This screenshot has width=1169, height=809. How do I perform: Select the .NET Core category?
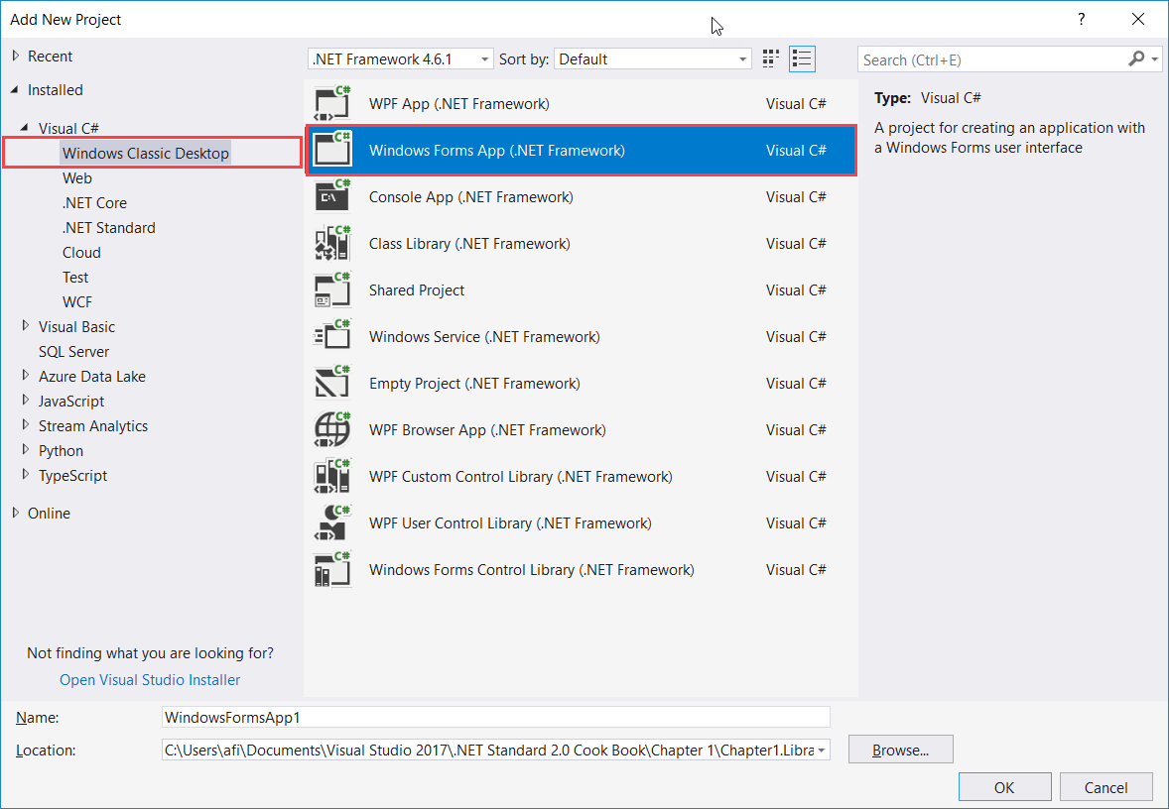click(94, 202)
